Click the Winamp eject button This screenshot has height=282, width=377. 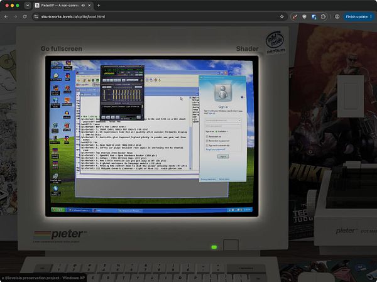pyautogui.click(x=124, y=80)
